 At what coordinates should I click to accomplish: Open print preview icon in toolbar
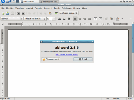[x=23, y=13]
